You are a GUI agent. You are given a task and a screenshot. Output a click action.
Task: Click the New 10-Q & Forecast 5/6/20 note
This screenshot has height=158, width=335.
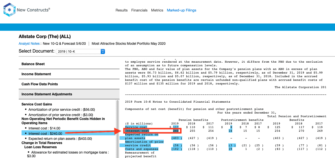(64, 44)
